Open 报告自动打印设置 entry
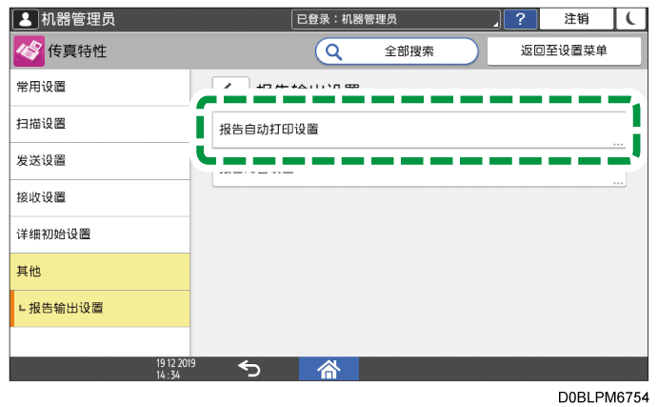The height and width of the screenshot is (407, 658). (418, 130)
